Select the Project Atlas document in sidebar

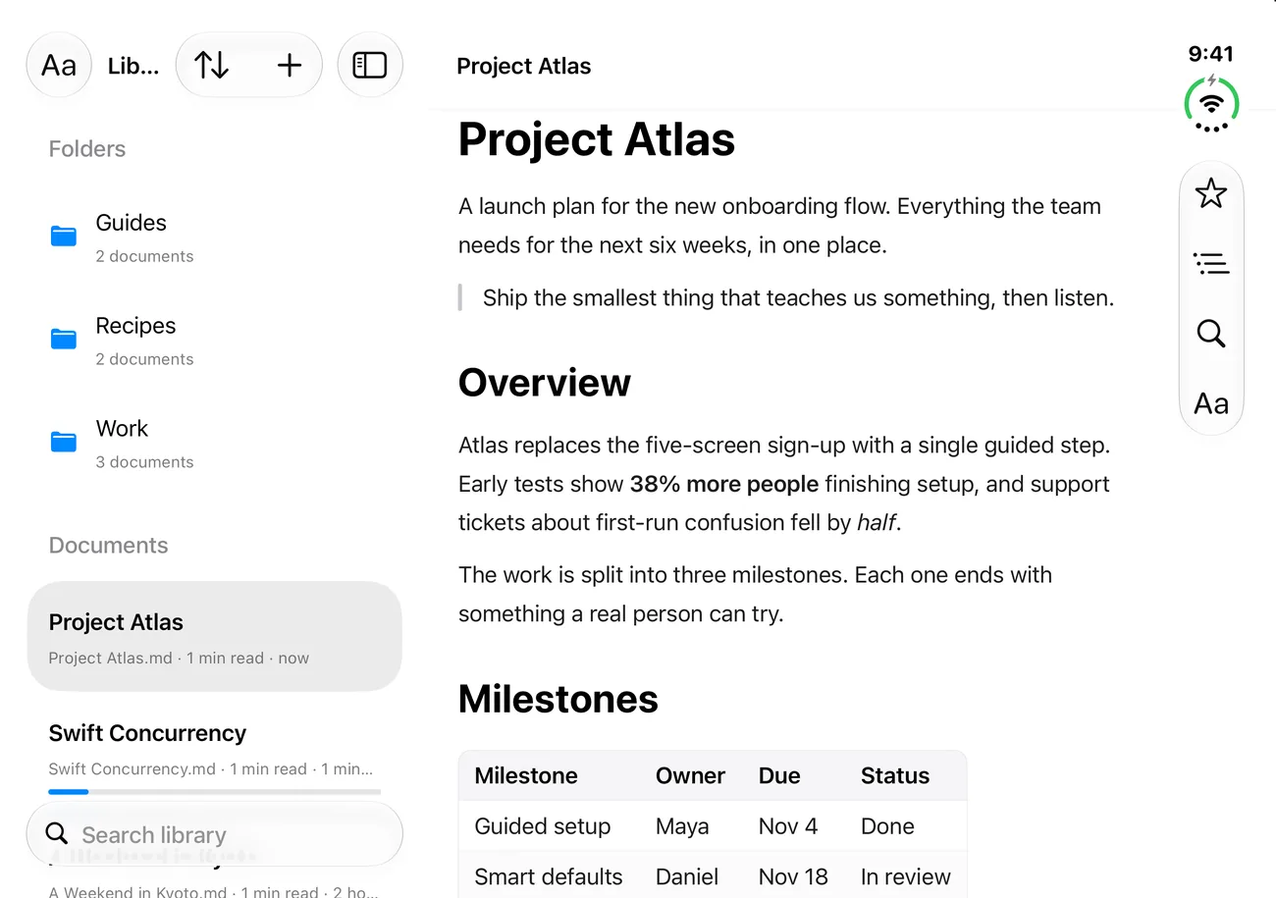point(214,636)
